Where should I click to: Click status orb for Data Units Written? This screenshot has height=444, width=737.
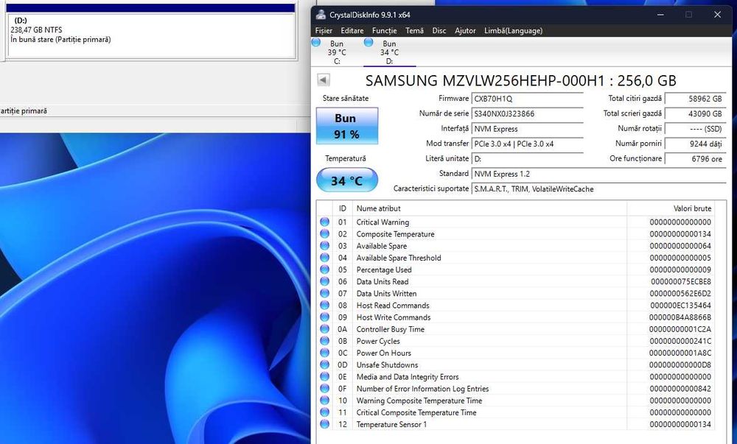click(x=325, y=293)
